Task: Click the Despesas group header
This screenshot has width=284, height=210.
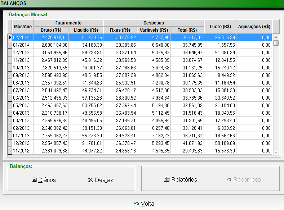Action: 154,23
